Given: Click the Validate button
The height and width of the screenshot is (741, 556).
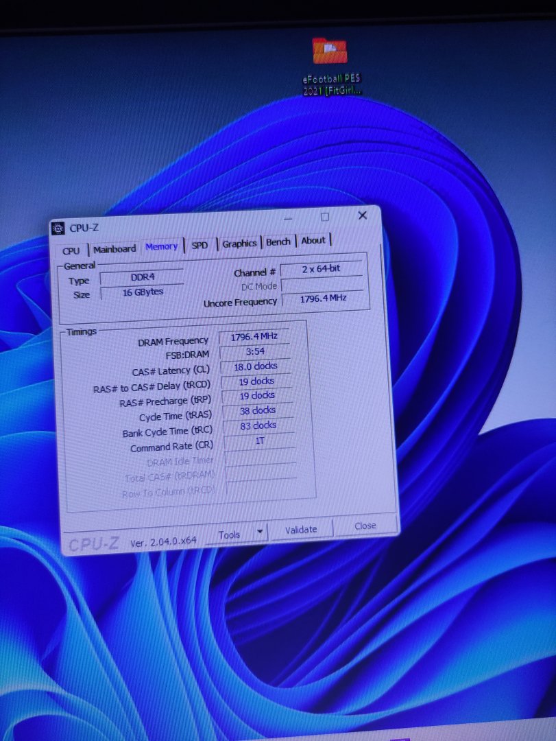Looking at the screenshot, I should [301, 529].
